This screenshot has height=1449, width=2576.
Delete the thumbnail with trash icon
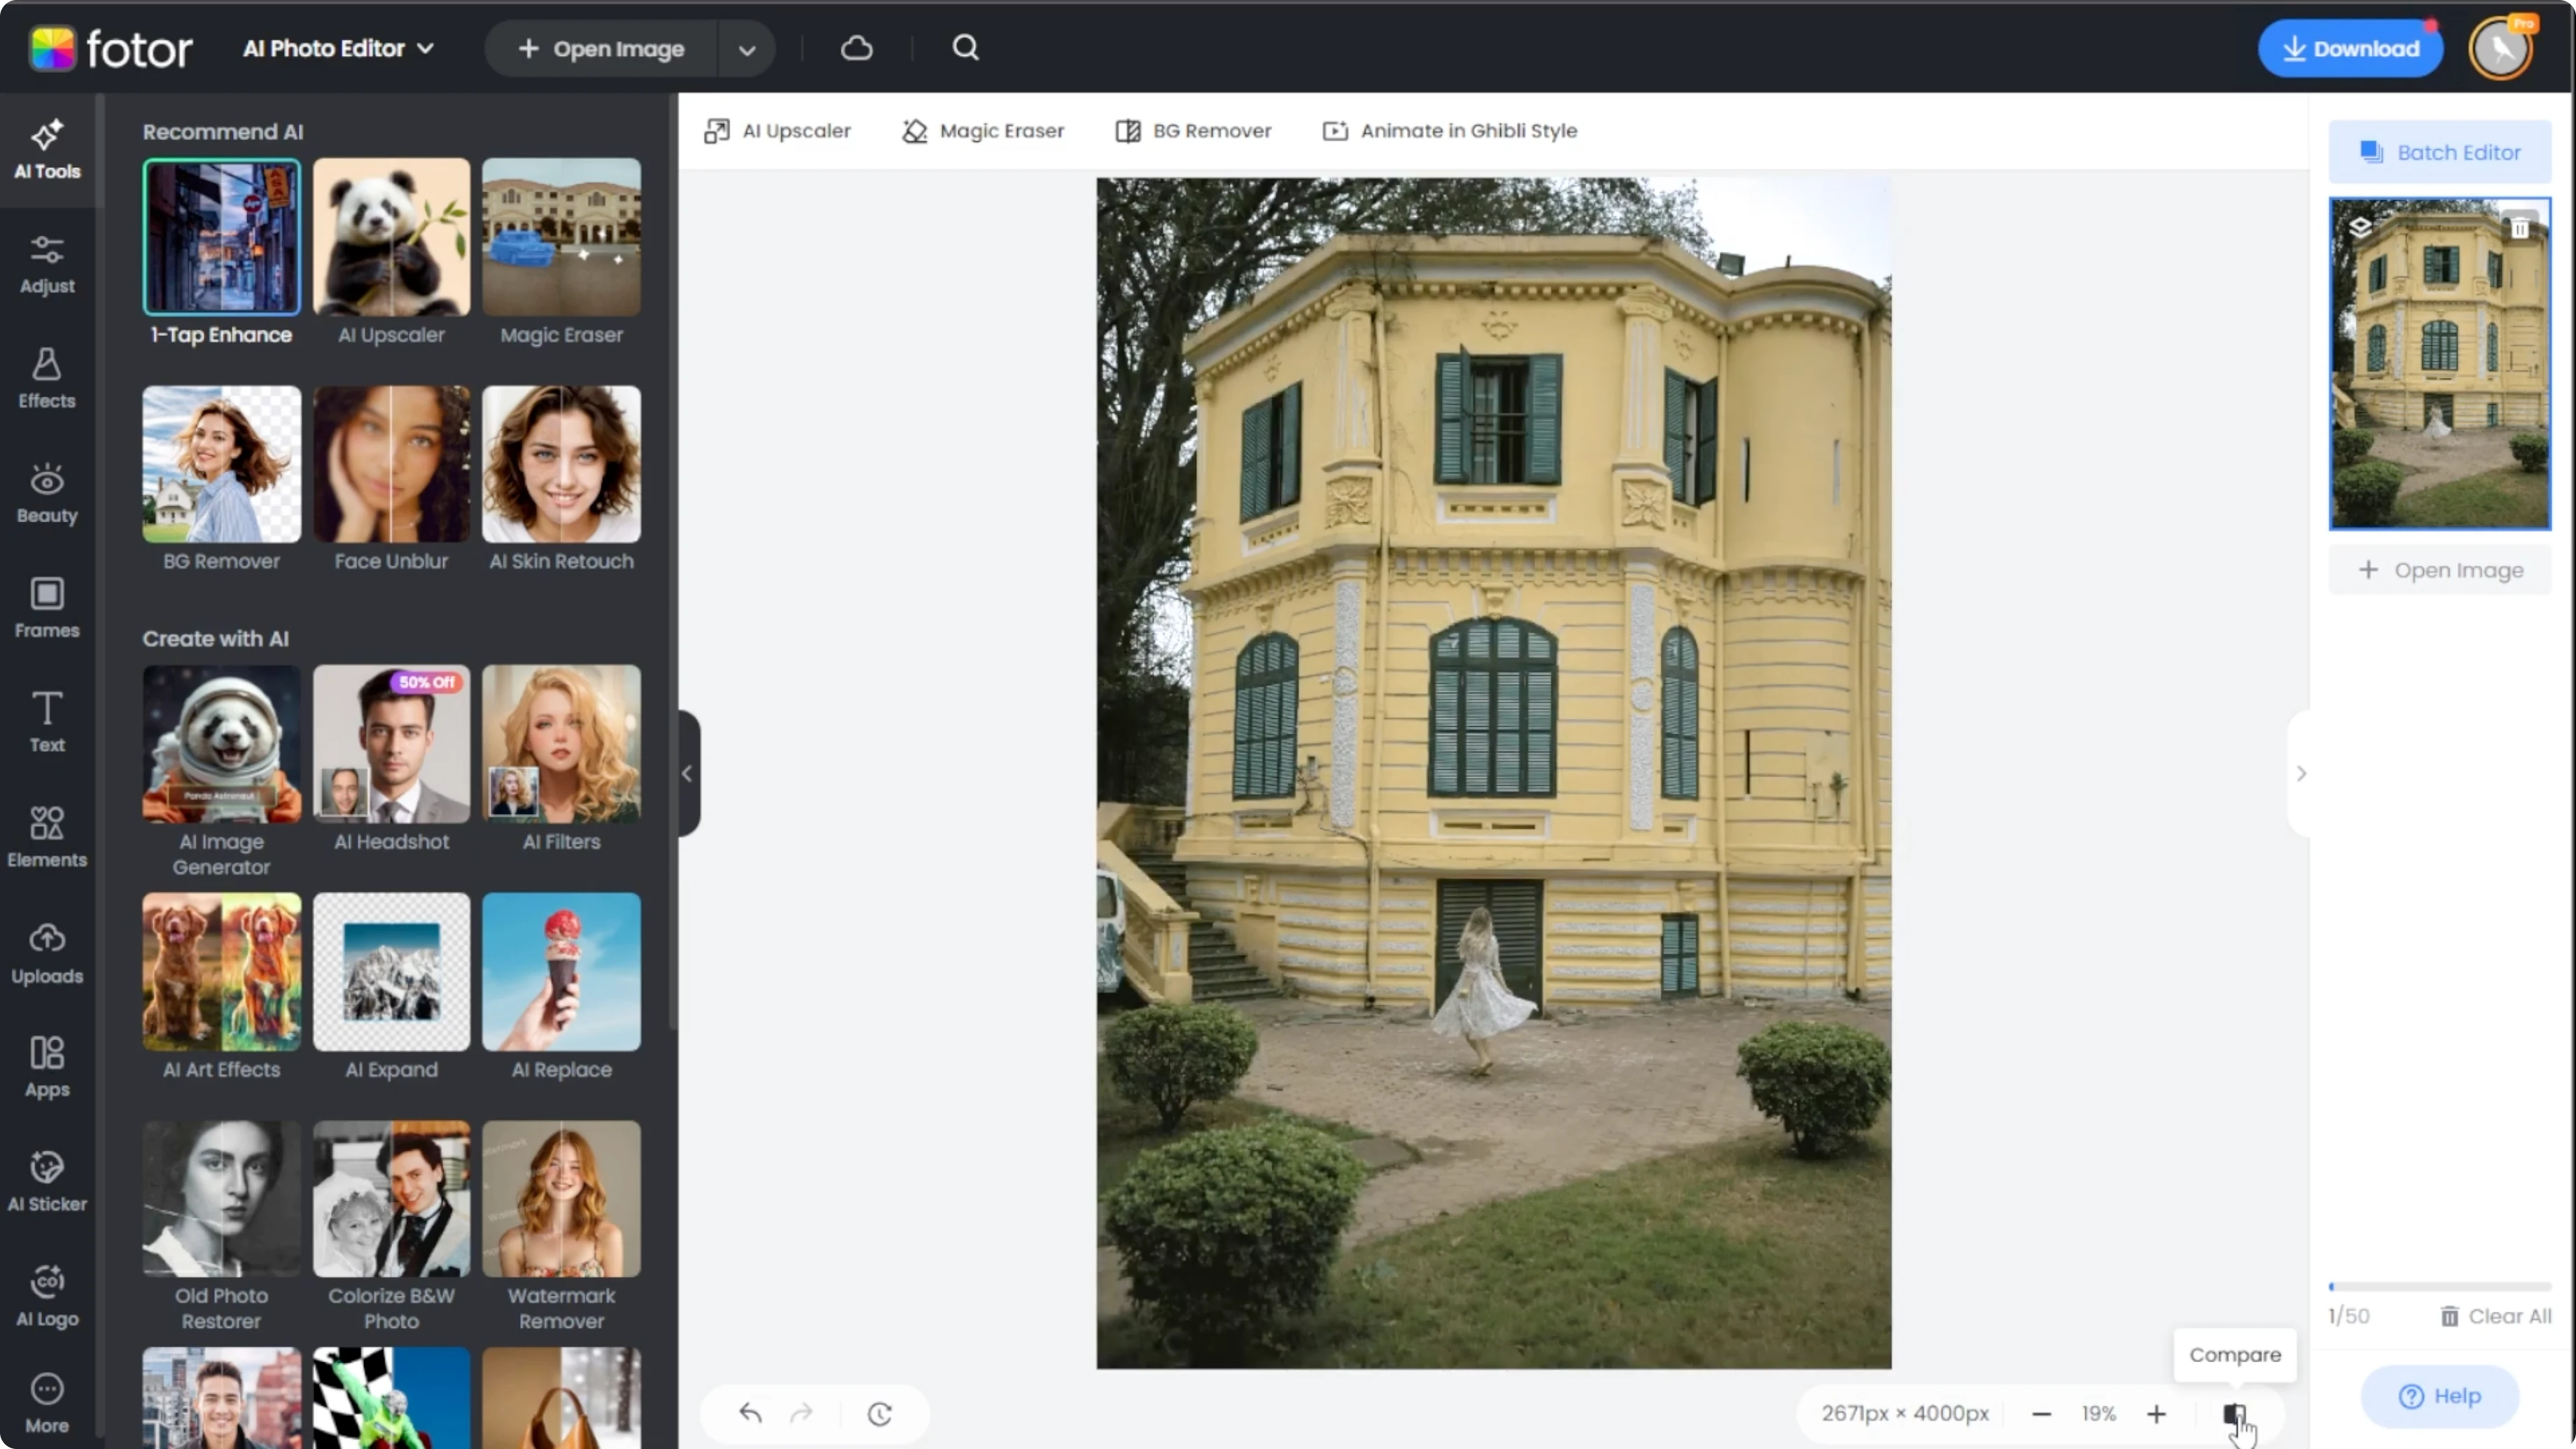click(2520, 229)
